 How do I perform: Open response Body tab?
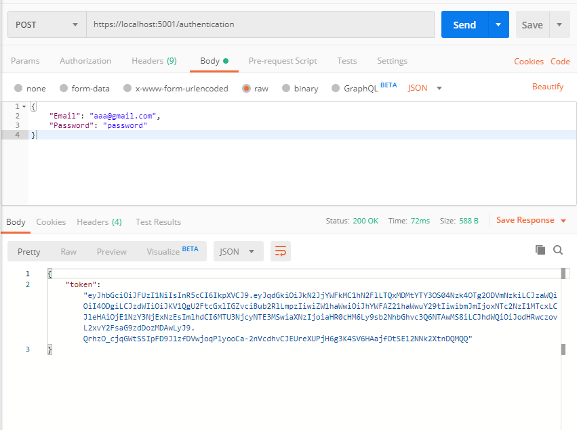pyautogui.click(x=16, y=222)
